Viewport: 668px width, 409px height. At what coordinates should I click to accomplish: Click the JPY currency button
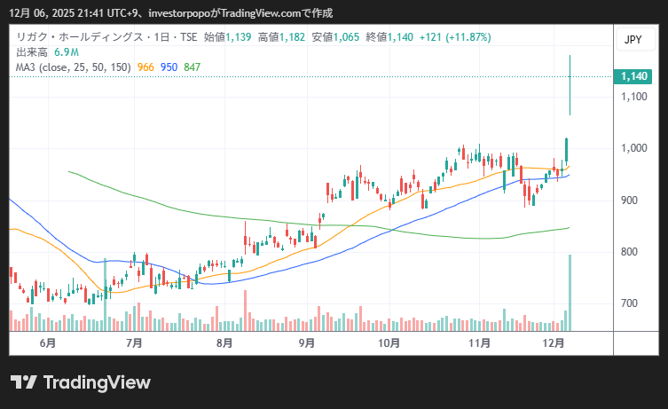click(x=633, y=39)
